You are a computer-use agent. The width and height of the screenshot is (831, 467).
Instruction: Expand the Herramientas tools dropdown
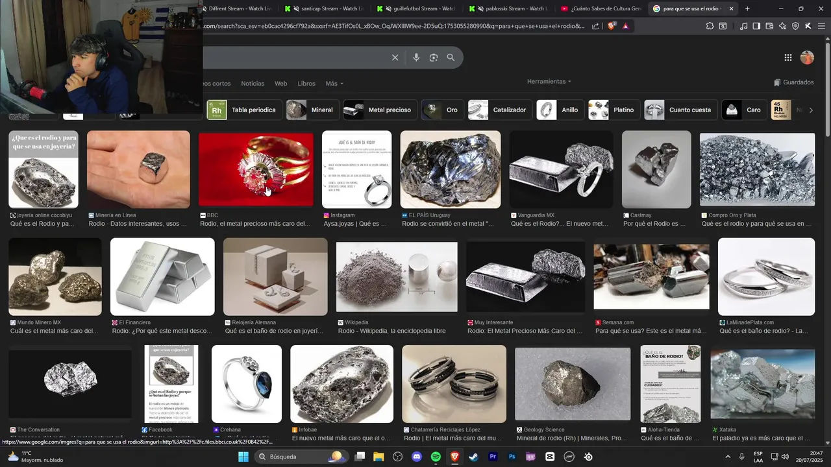pyautogui.click(x=549, y=82)
